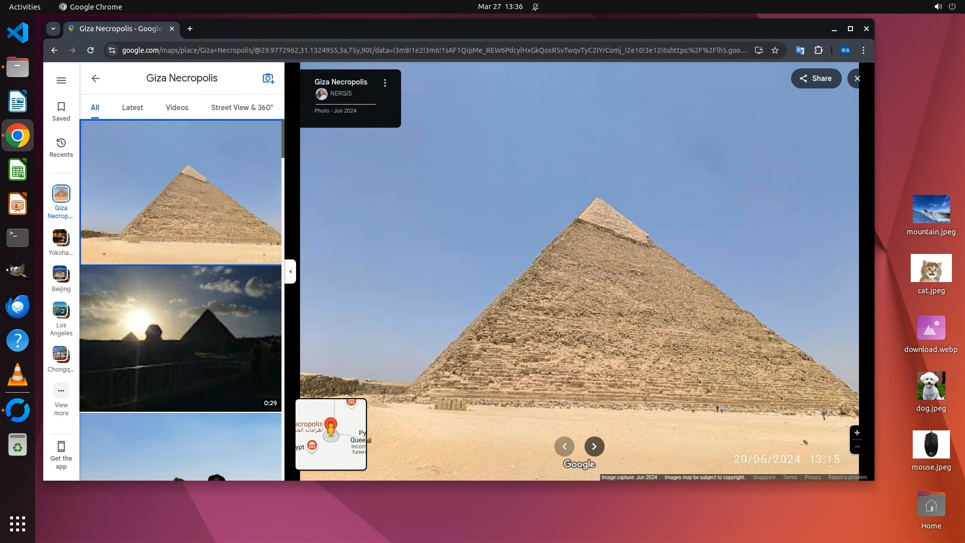Open the Chrome extensions puzzle icon

click(818, 50)
